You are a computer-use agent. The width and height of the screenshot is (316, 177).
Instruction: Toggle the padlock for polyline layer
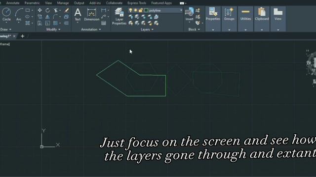coord(141,10)
